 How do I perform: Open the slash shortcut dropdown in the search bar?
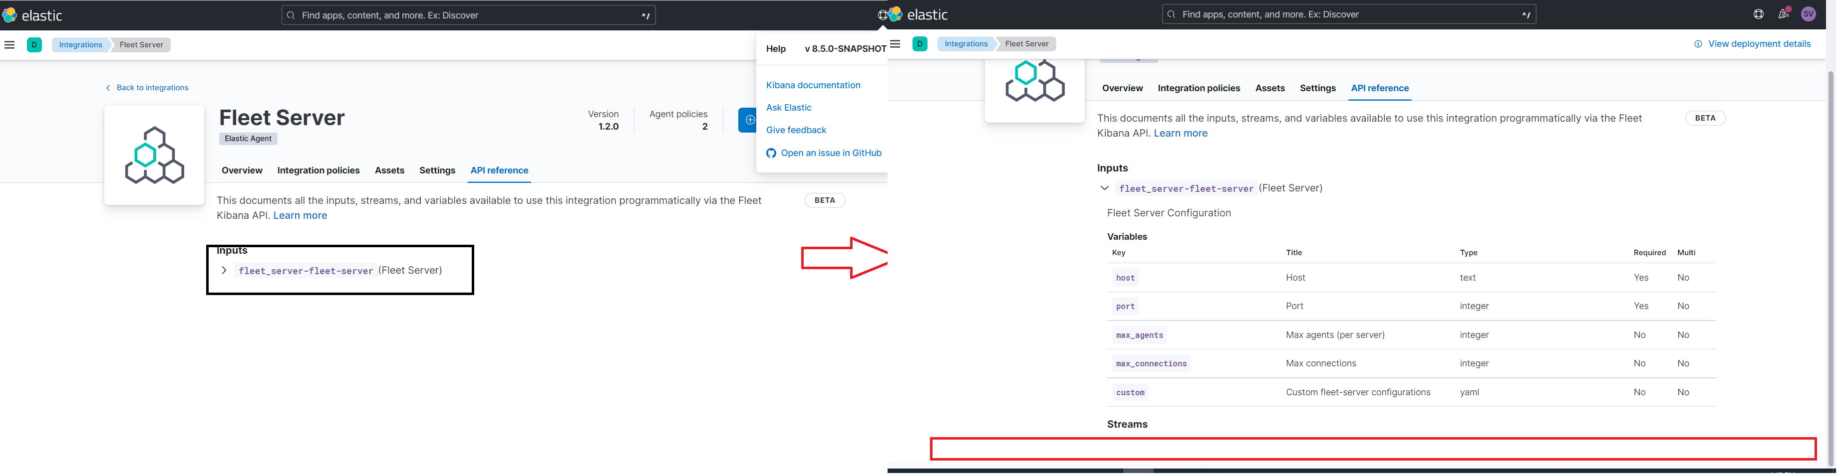tap(644, 14)
